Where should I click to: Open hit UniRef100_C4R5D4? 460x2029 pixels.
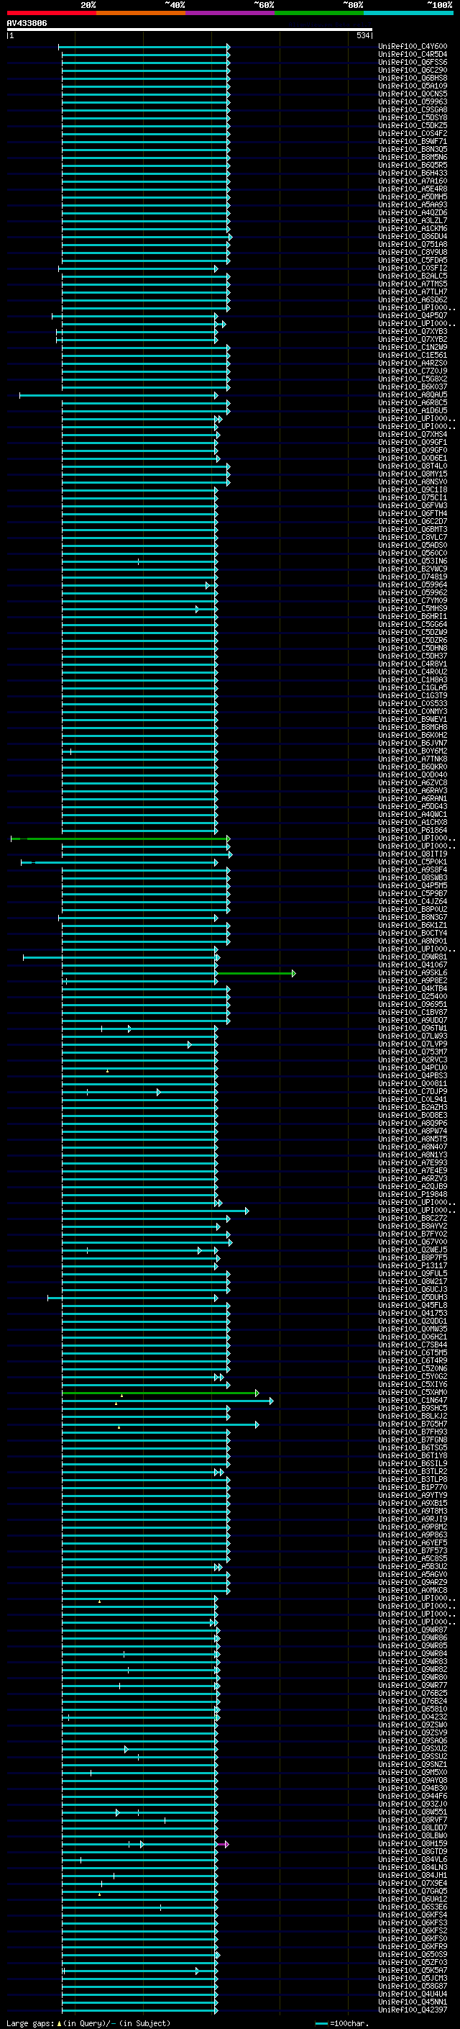(x=412, y=55)
